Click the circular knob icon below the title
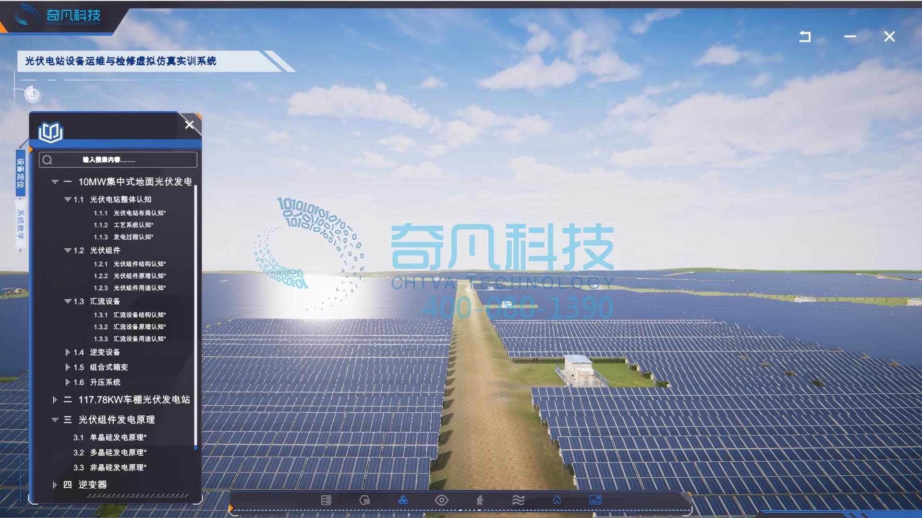922x518 pixels. pyautogui.click(x=33, y=94)
